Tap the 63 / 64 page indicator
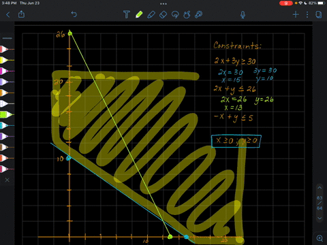327x245 pixels. 320,203
